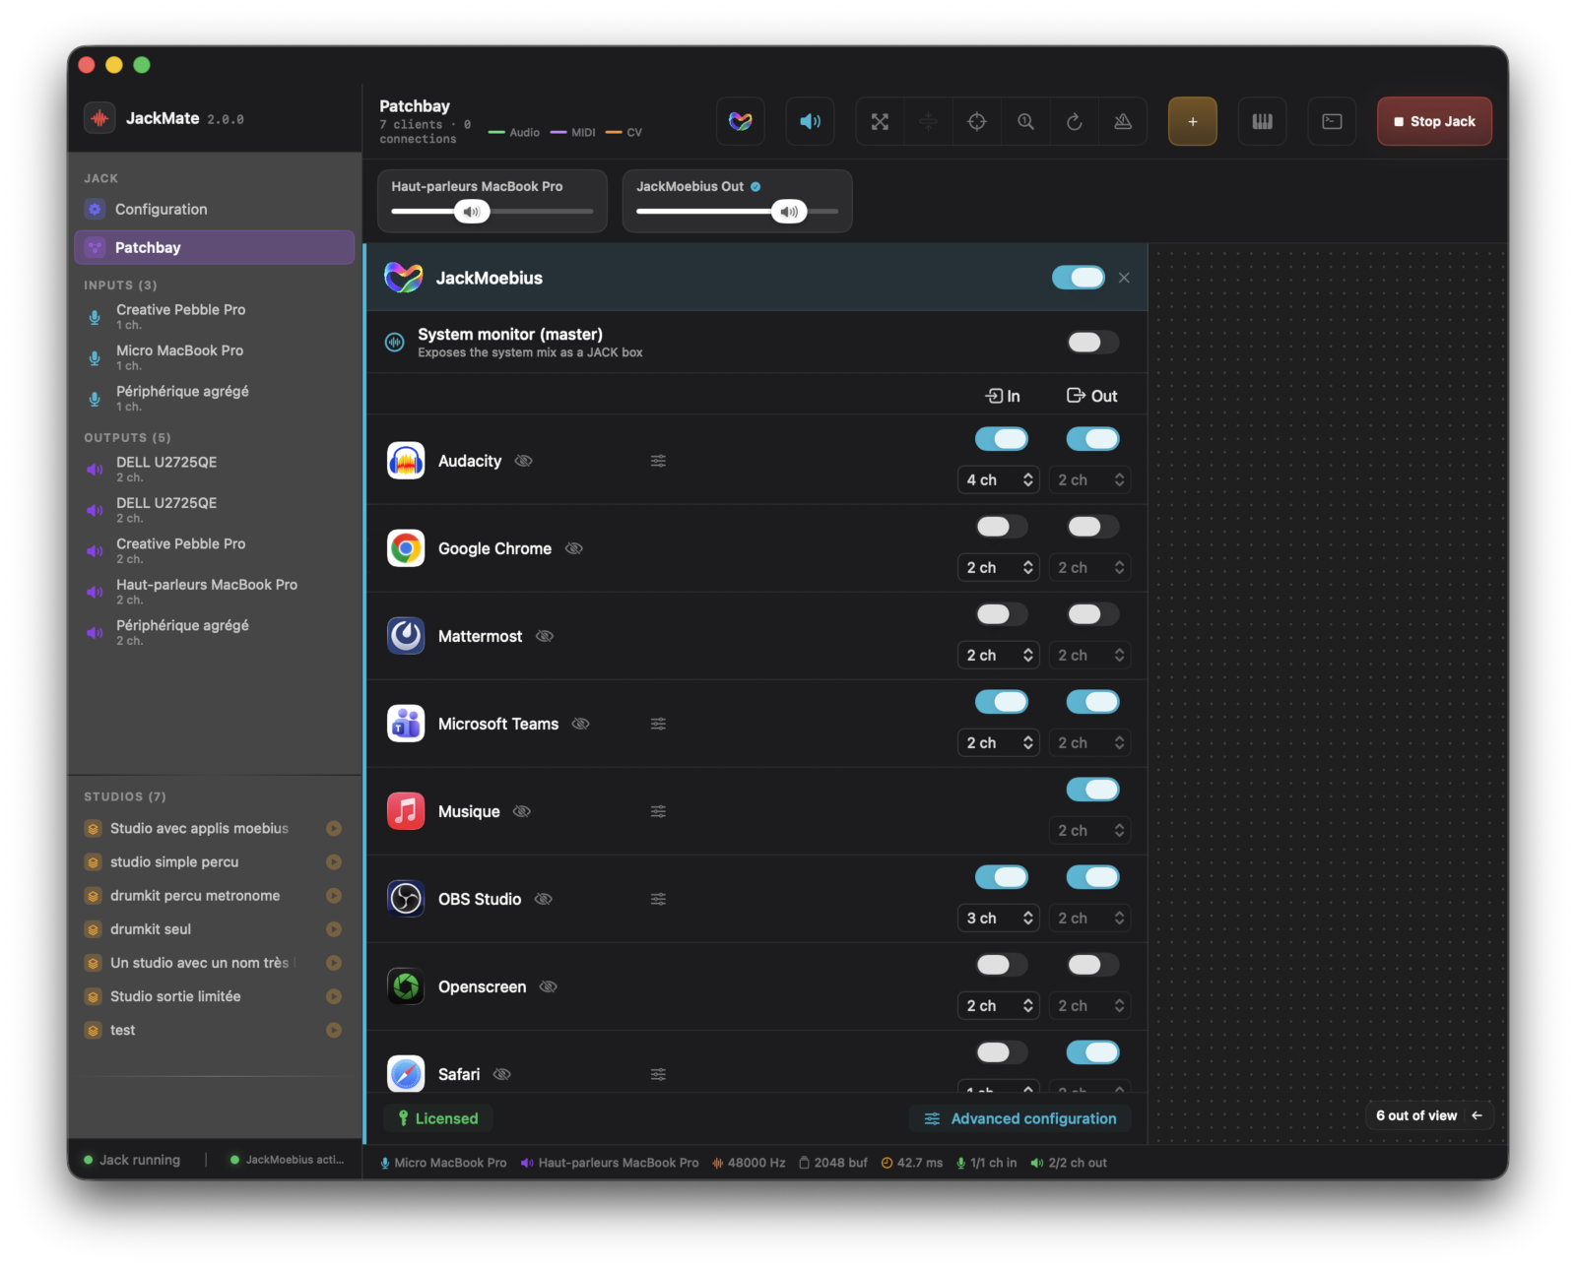Open Microsoft Teams Out 2 ch dropdown
The height and width of the screenshot is (1269, 1576).
coord(1090,742)
